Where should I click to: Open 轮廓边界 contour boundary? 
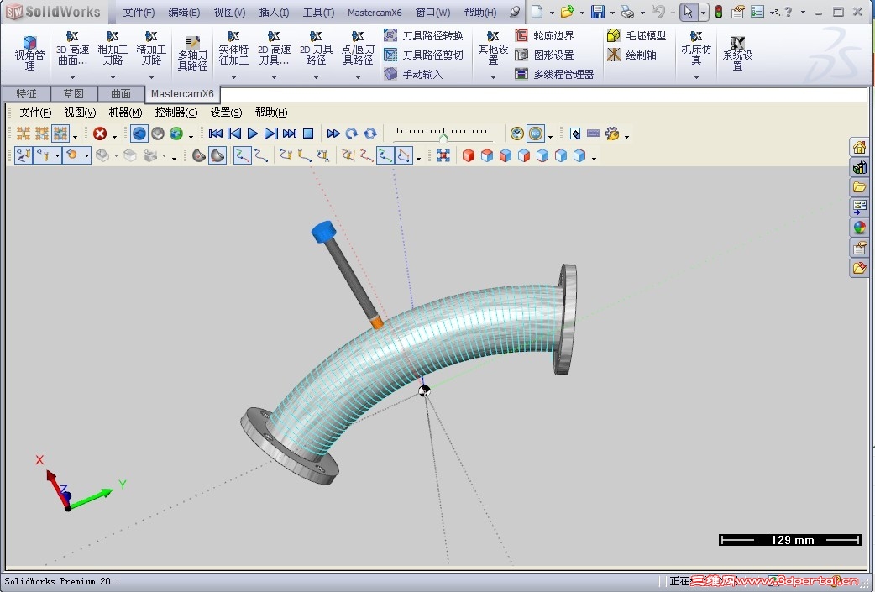[x=544, y=36]
